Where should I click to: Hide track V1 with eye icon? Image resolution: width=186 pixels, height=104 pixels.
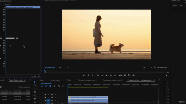coord(56,101)
